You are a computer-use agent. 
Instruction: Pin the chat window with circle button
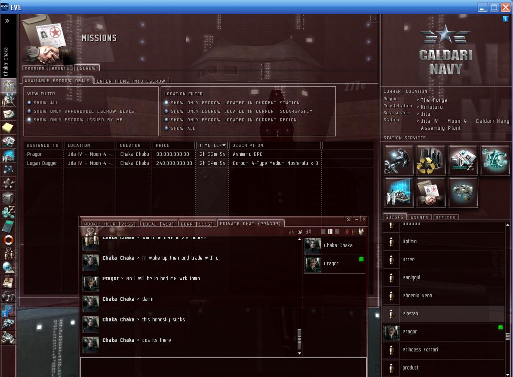click(348, 219)
